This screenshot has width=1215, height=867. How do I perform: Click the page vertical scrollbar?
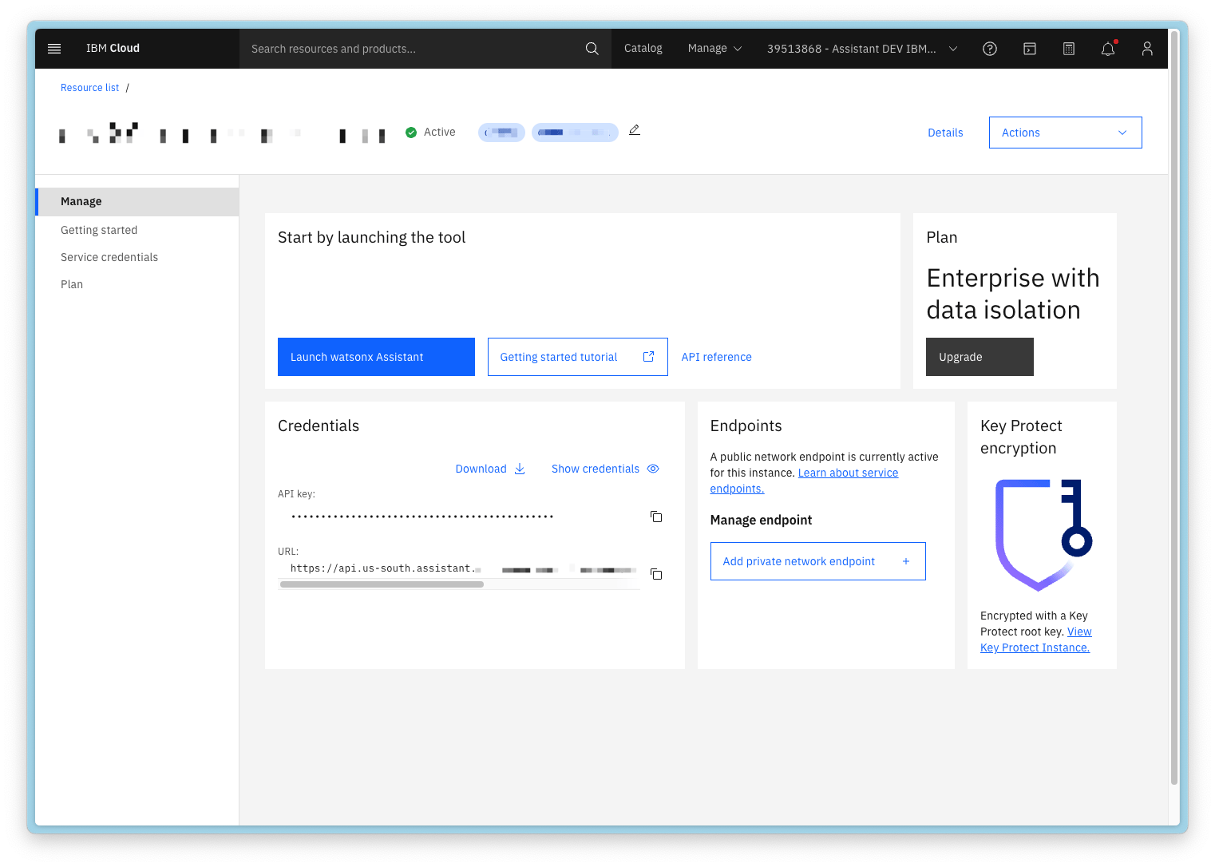[x=1174, y=407]
